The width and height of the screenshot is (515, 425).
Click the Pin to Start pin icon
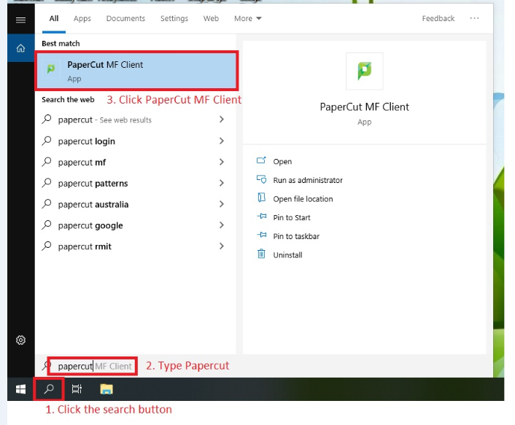[x=262, y=217]
